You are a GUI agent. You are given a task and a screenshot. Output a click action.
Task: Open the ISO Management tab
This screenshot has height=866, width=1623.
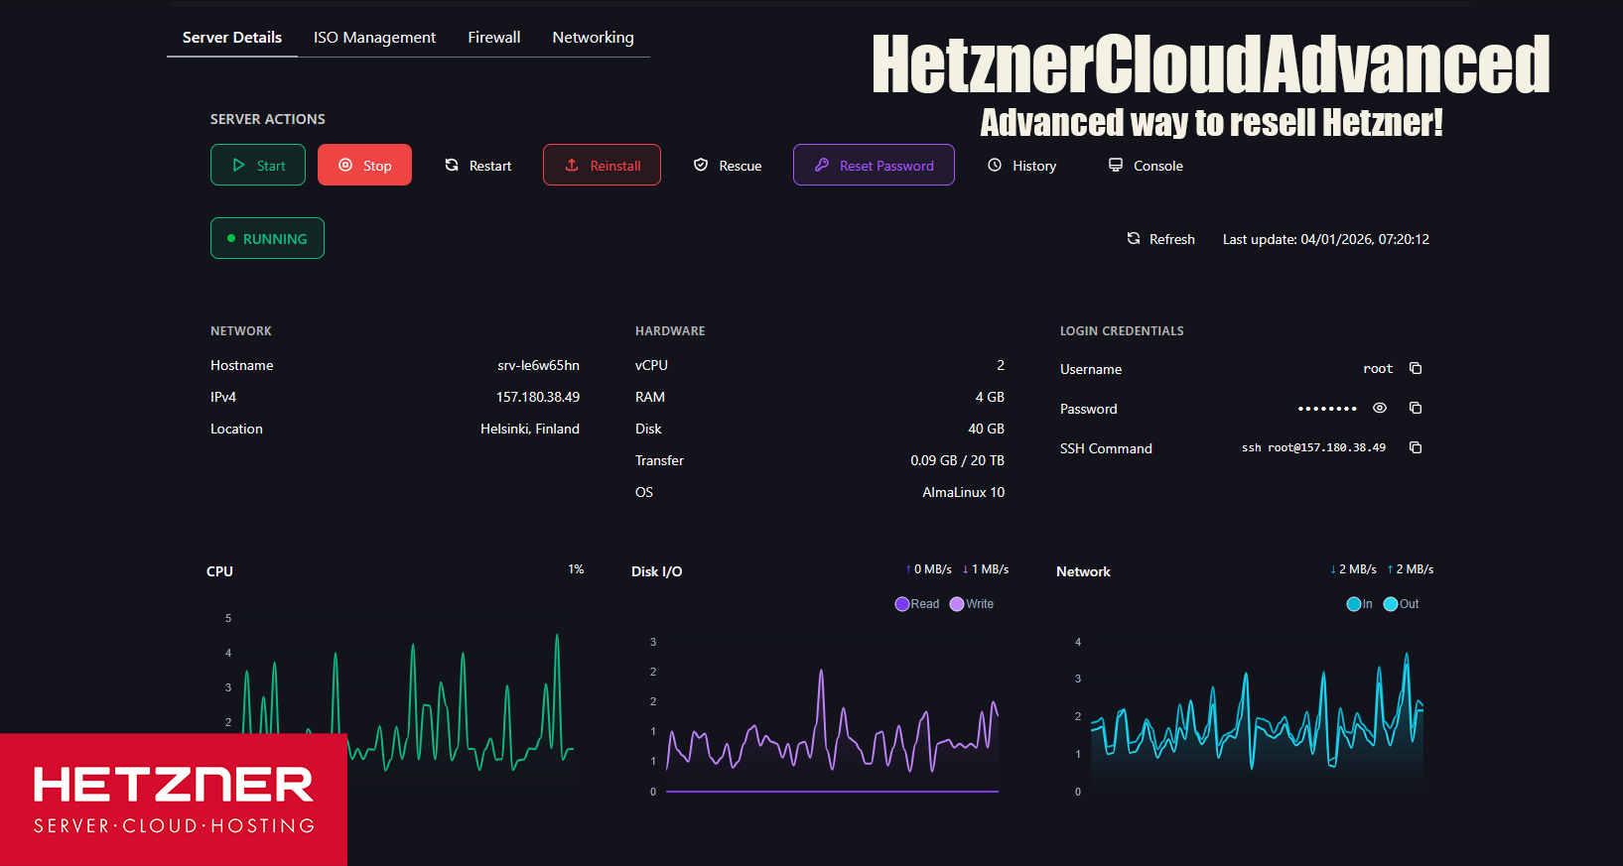tap(374, 38)
